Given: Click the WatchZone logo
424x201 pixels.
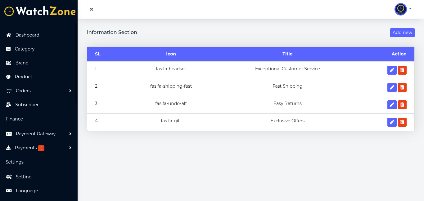Looking at the screenshot, I should click(x=40, y=11).
